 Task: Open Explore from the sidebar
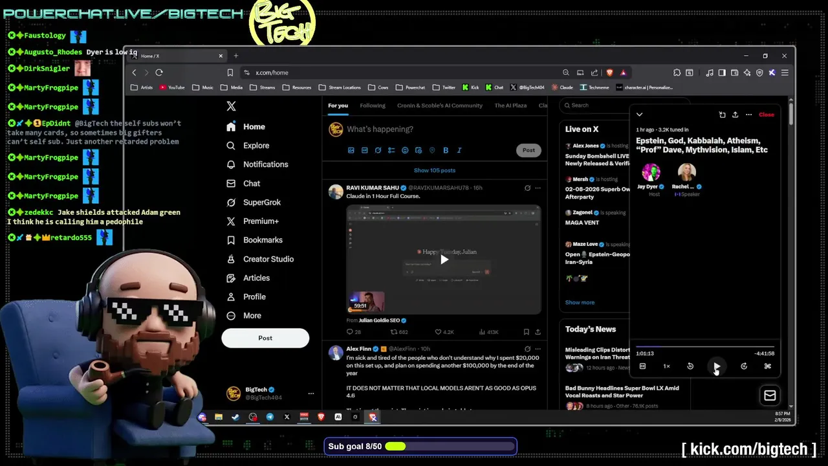(x=248, y=146)
